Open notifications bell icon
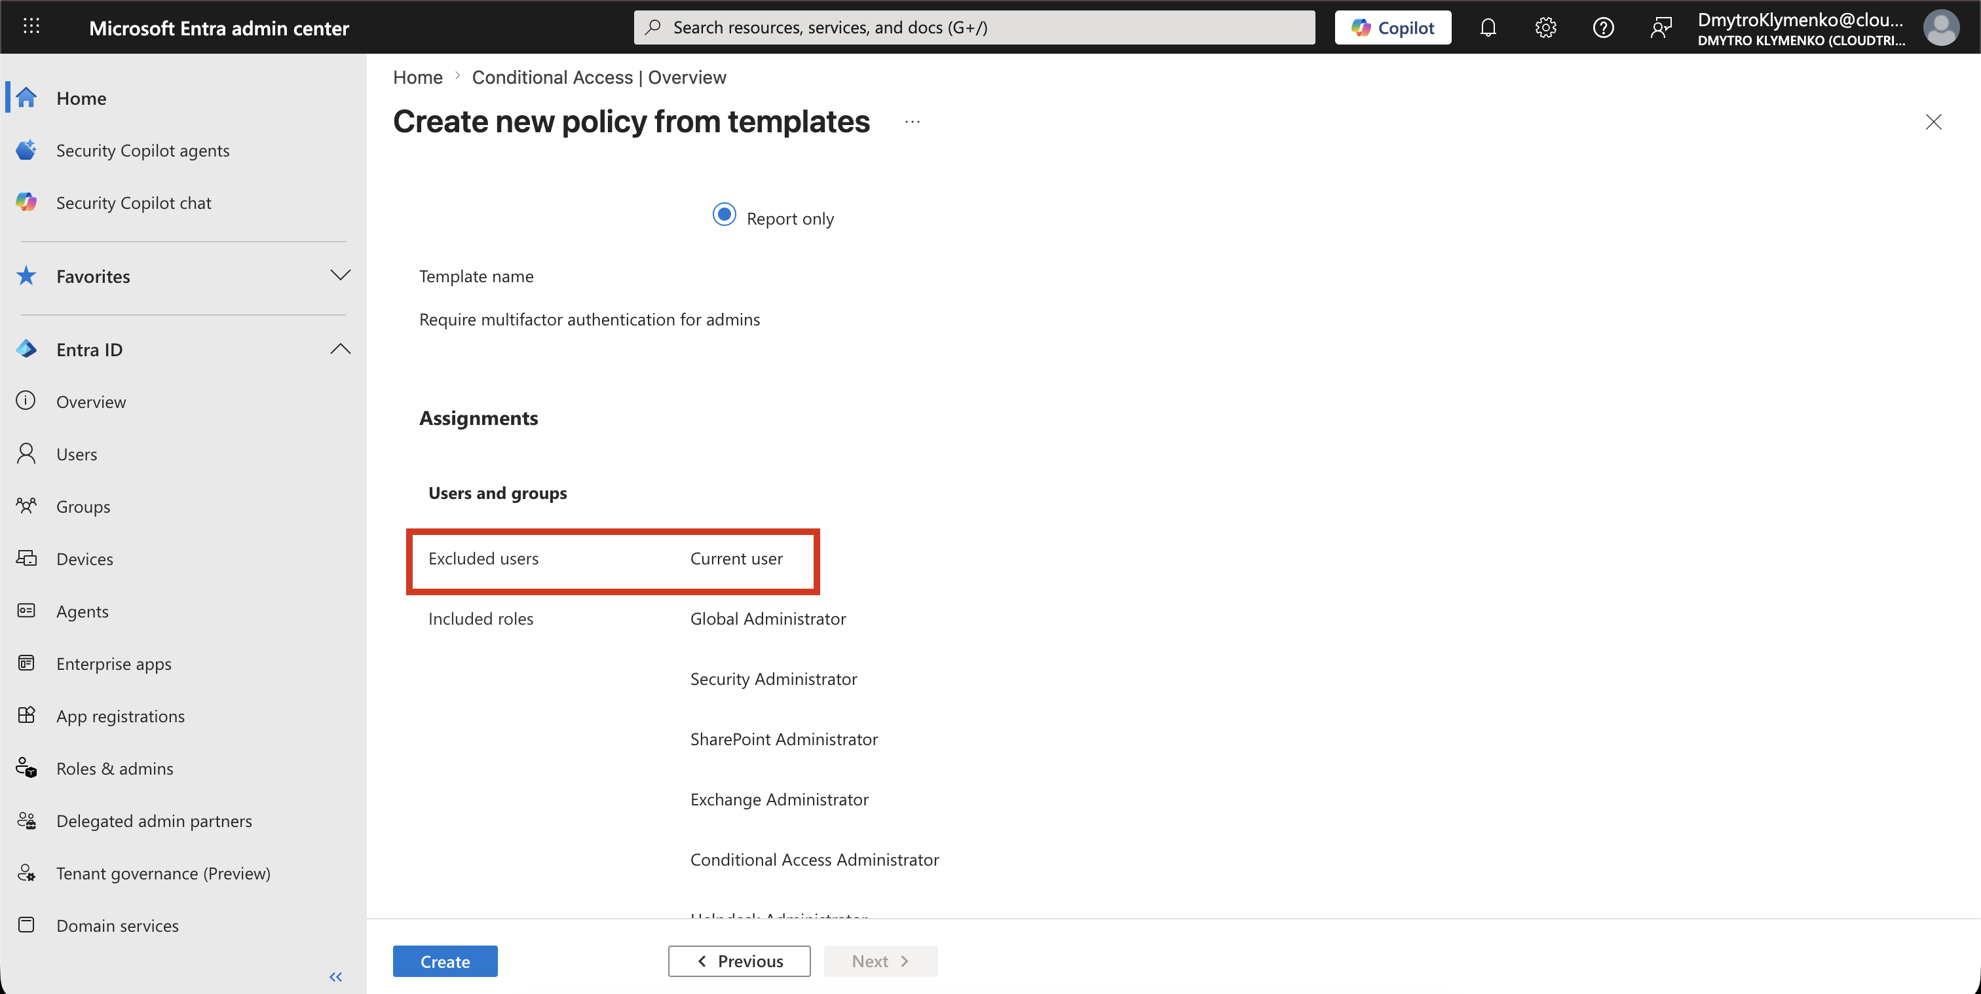Image resolution: width=1981 pixels, height=994 pixels. click(x=1488, y=28)
